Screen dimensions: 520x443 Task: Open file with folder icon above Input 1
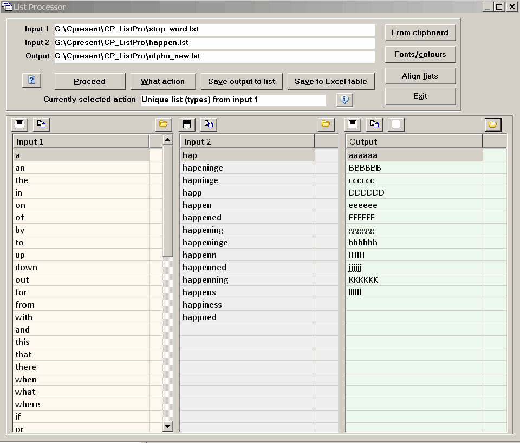[163, 124]
